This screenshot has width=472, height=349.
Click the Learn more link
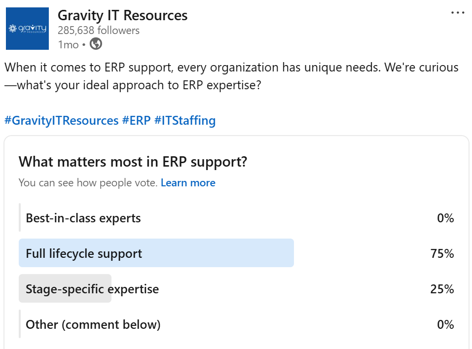pos(188,183)
